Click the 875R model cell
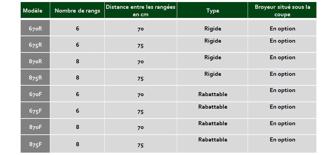332x155 pixels. [x=35, y=77]
